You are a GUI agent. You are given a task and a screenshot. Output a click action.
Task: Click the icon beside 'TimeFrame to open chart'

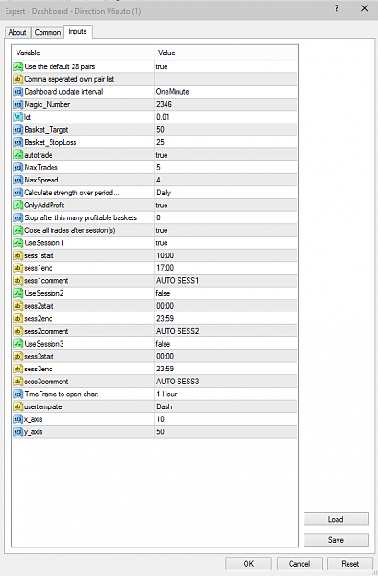(x=18, y=394)
